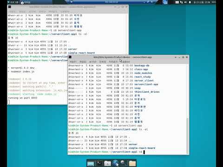Click the front terminal's title bar
Viewport: 223px width, 167px height.
point(123,57)
